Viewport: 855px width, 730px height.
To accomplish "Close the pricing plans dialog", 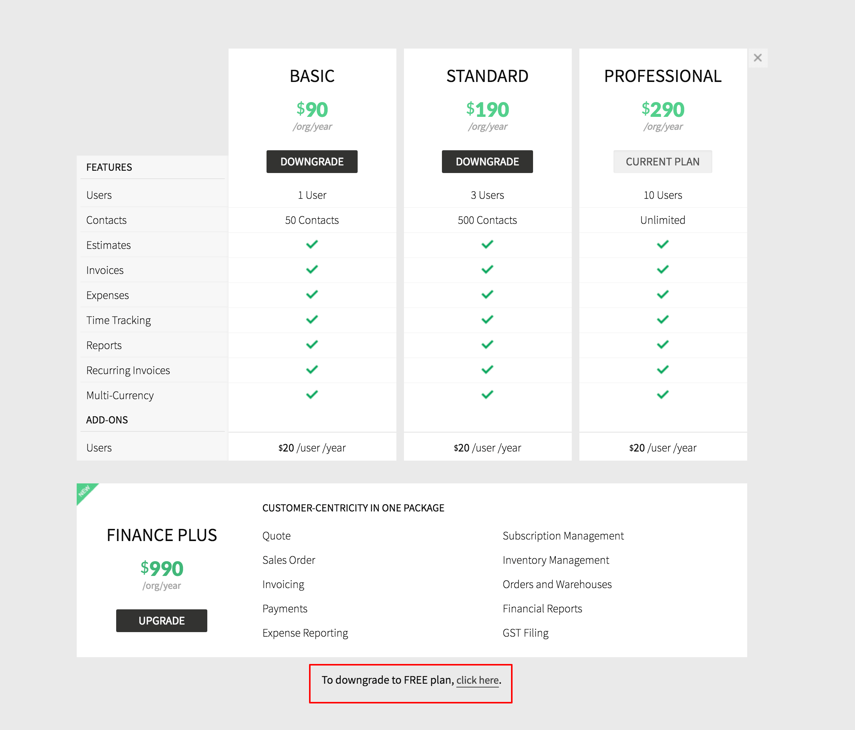I will coord(757,58).
